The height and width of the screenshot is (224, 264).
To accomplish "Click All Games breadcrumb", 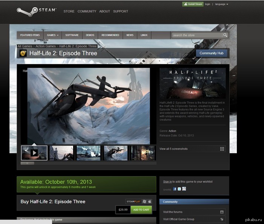I will tap(25, 46).
